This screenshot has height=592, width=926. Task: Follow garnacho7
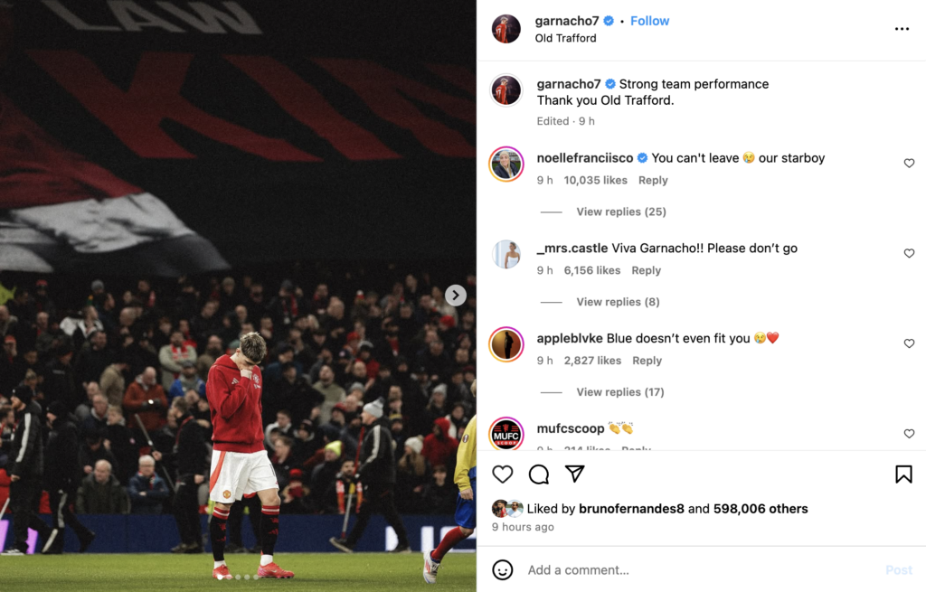coord(649,21)
